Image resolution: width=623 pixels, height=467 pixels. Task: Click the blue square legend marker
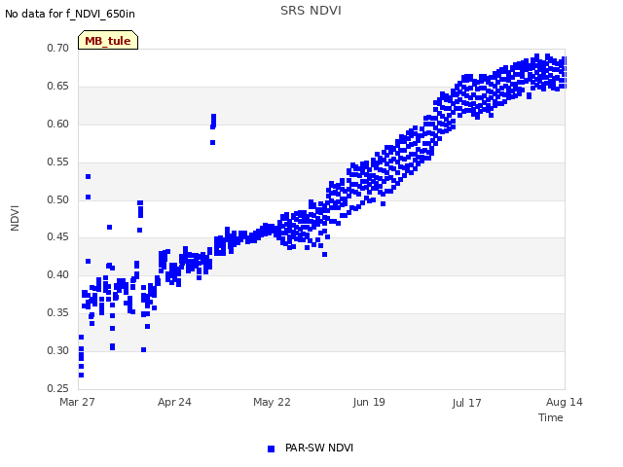tap(271, 449)
